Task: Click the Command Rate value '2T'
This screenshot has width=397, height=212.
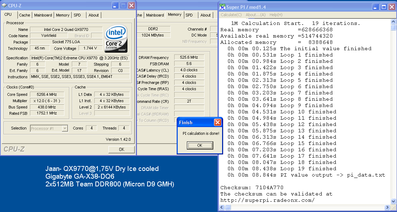Action: tap(189, 101)
